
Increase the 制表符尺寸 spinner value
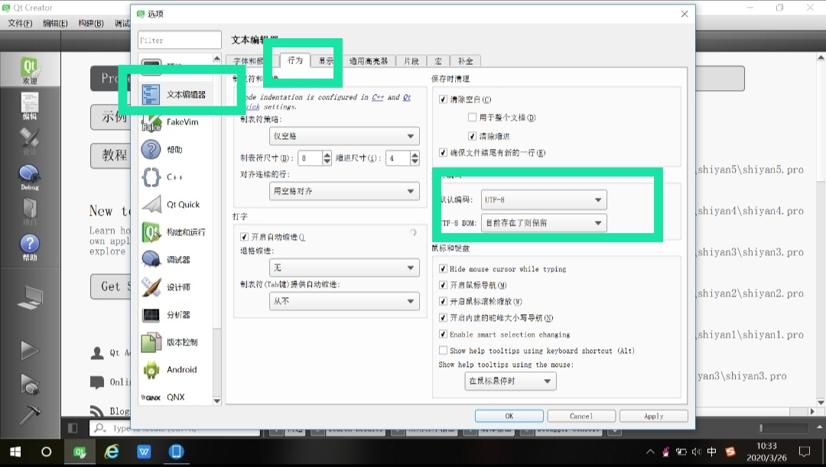pos(327,154)
